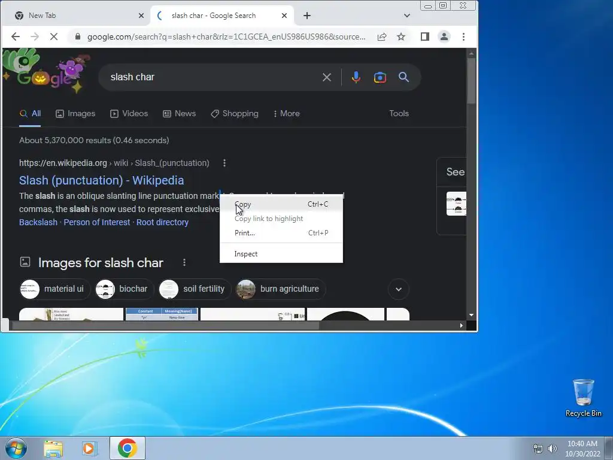Click the padlock site info icon
This screenshot has width=613, height=460.
tap(78, 37)
